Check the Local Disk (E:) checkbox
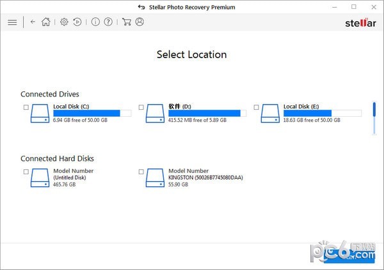 click(257, 107)
